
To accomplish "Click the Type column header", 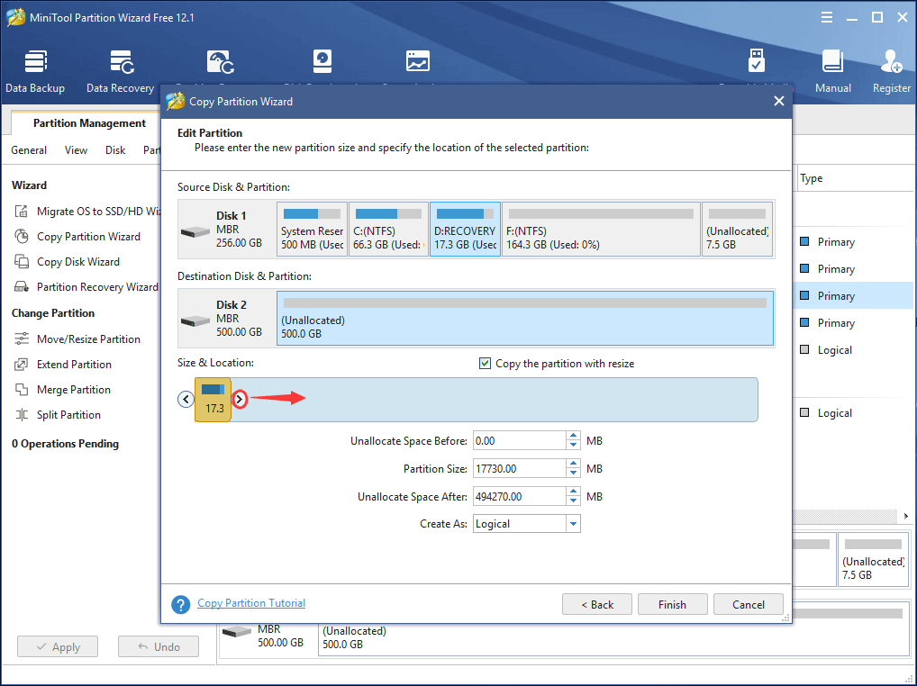I will tap(811, 178).
